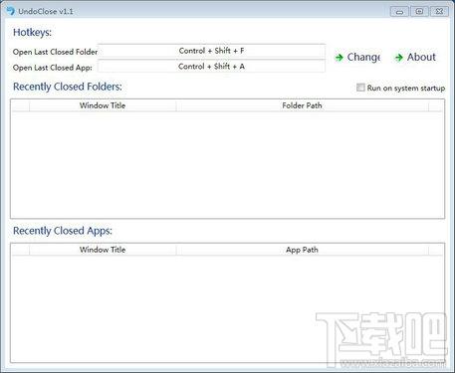Screen dimensions: 455x373
Task: Click the Change button
Action: [x=357, y=58]
